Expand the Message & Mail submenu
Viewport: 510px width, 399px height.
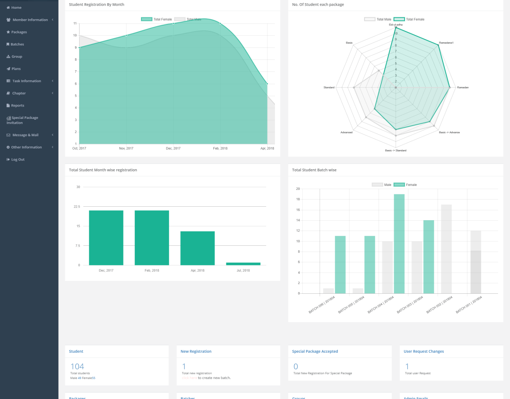point(52,135)
